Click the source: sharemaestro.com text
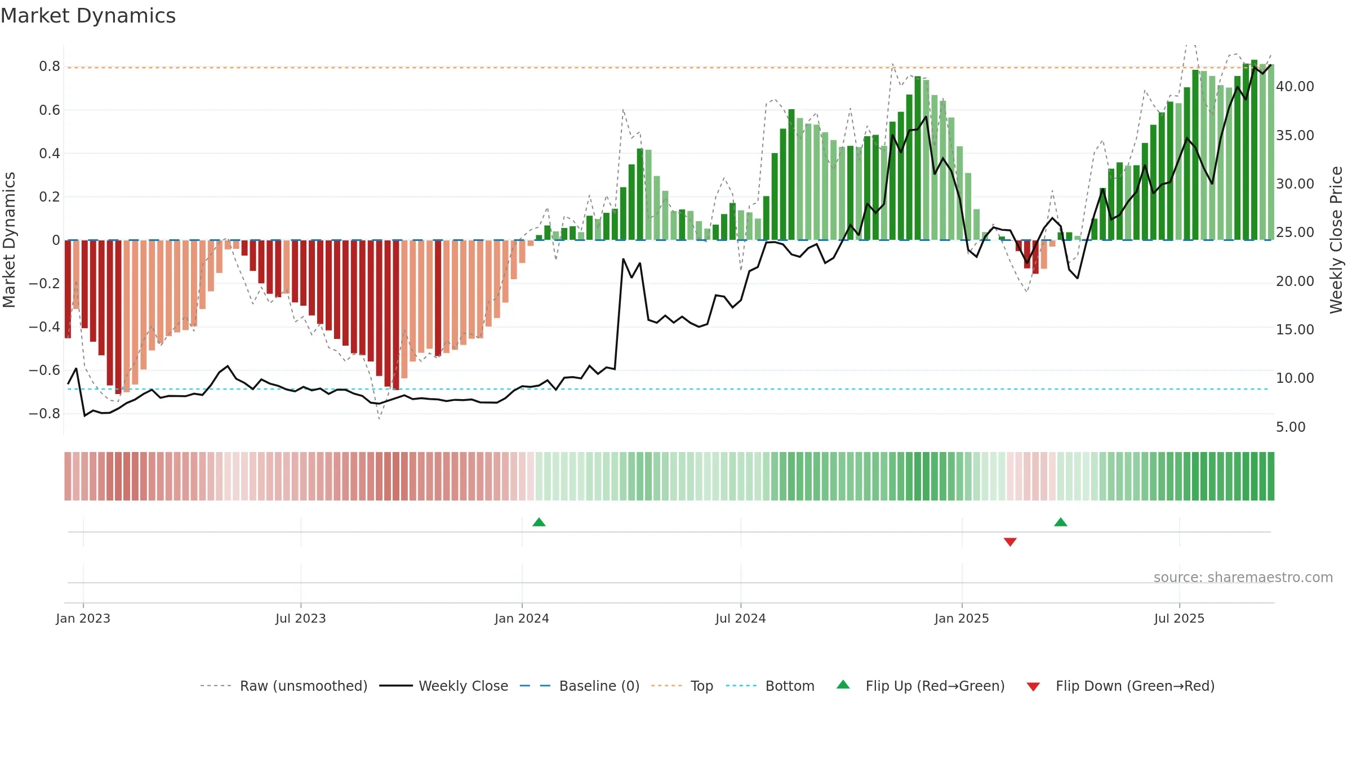 click(x=1243, y=578)
